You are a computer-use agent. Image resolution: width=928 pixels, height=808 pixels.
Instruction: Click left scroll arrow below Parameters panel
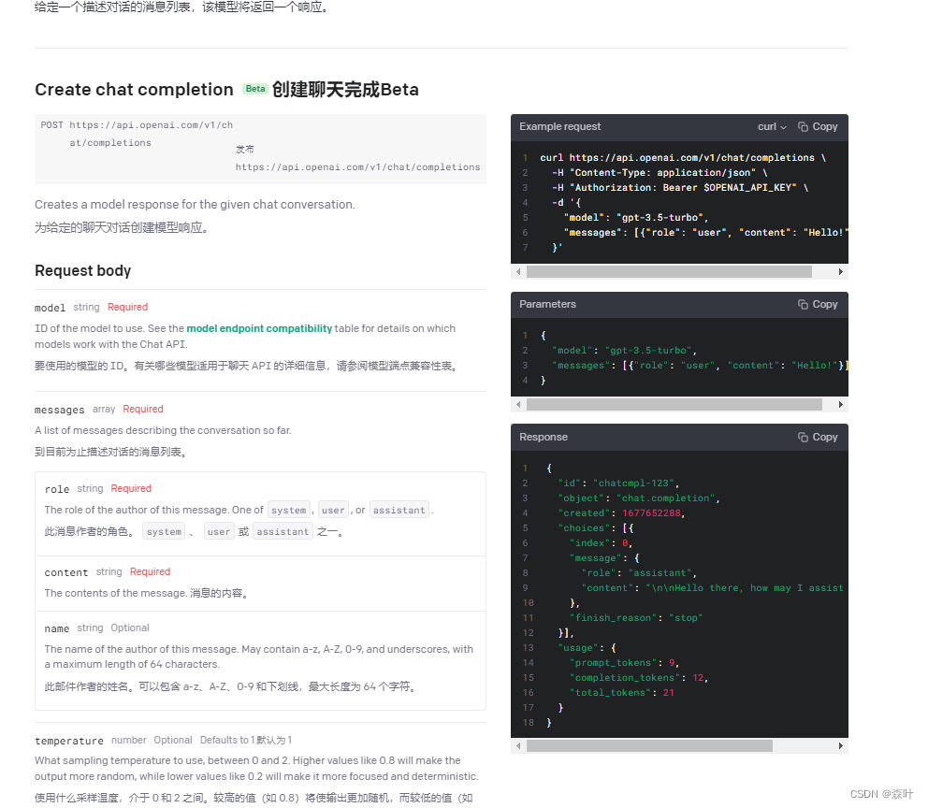[x=518, y=404]
